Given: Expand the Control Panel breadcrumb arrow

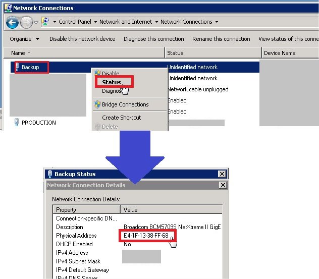Looking at the screenshot, I should coord(95,22).
